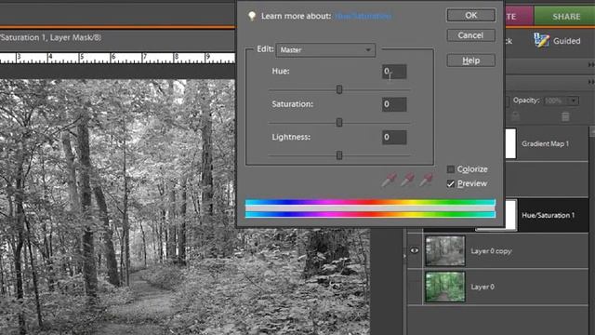This screenshot has width=595, height=335.
Task: Enable the Colorize checkbox
Action: tap(450, 169)
